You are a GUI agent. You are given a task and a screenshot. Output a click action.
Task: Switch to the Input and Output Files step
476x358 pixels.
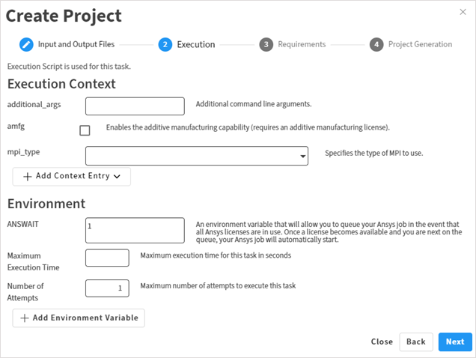[76, 44]
